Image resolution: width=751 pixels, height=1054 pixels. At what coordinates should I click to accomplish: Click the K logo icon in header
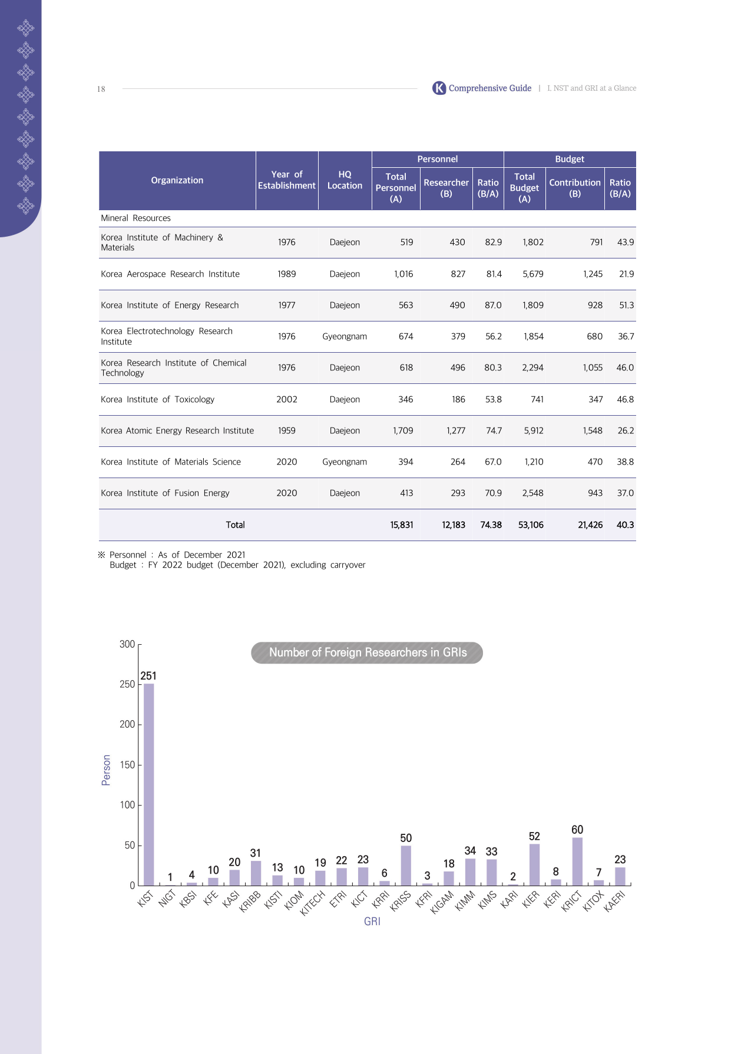(x=439, y=88)
